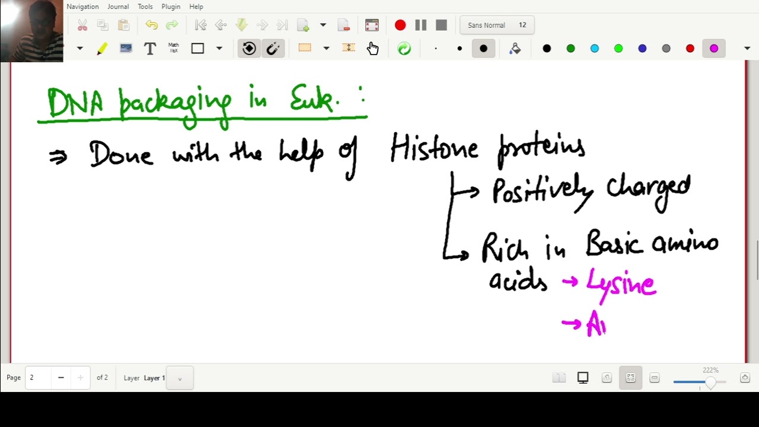
Task: Click the Undo arrow
Action: pyautogui.click(x=152, y=25)
